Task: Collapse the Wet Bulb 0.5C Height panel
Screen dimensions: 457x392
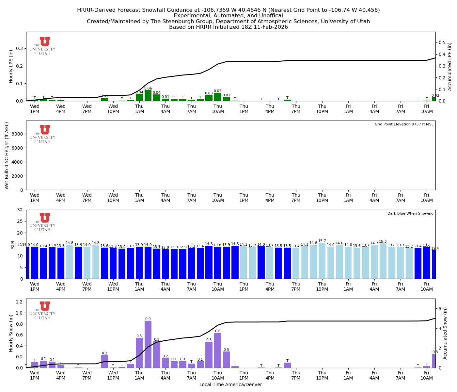Action: coord(228,154)
